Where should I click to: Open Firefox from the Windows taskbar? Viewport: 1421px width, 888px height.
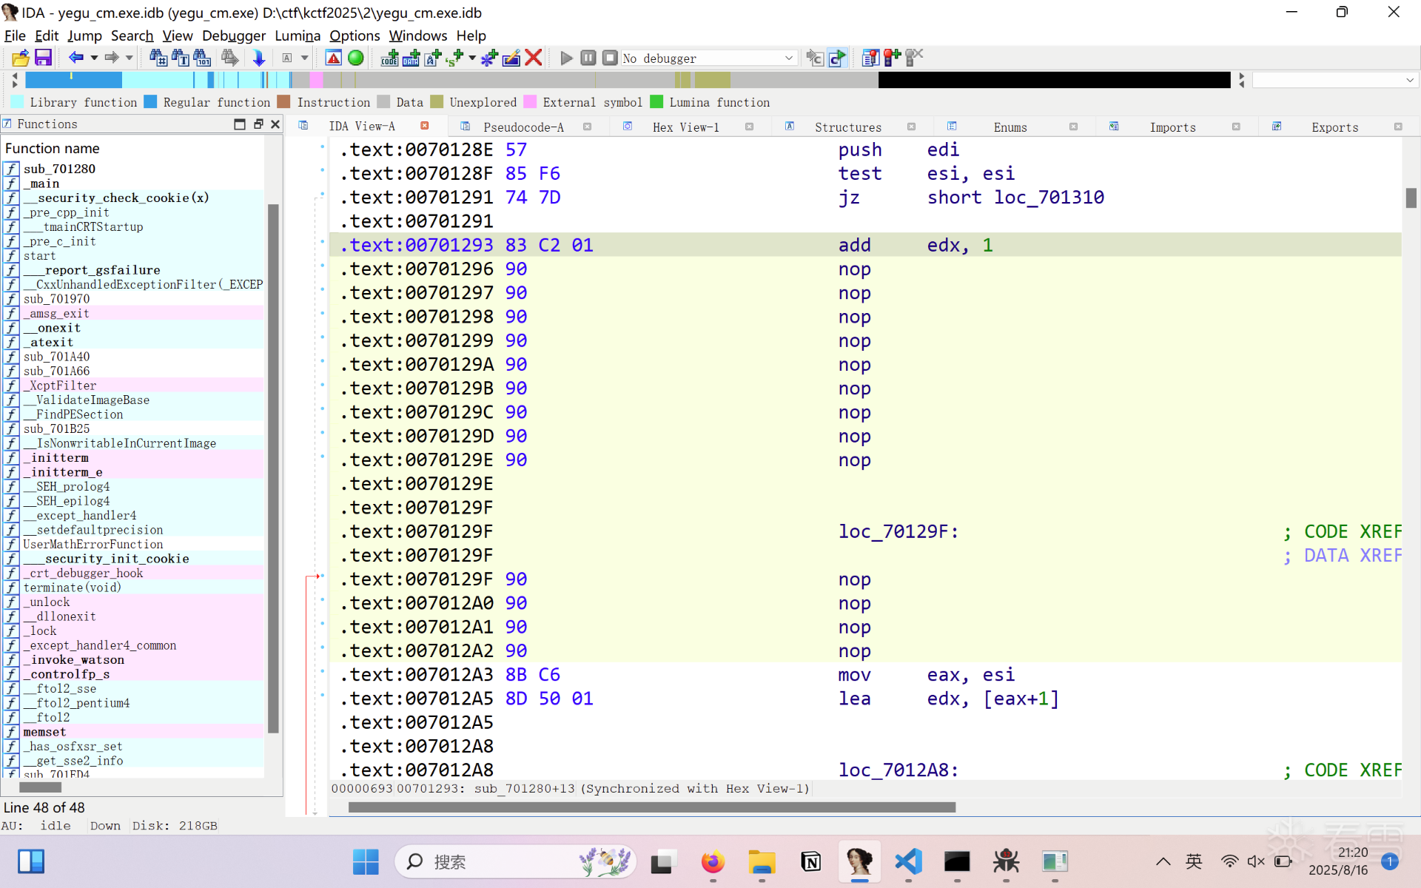pyautogui.click(x=712, y=861)
